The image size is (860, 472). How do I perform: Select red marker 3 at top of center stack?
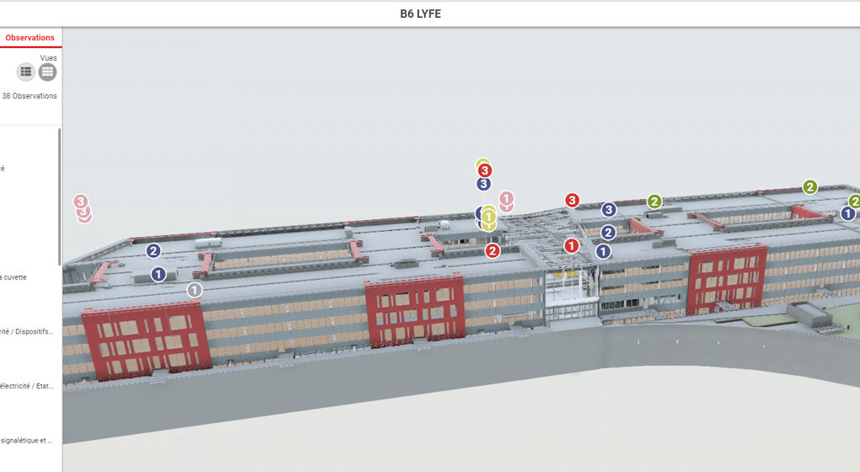[485, 171]
